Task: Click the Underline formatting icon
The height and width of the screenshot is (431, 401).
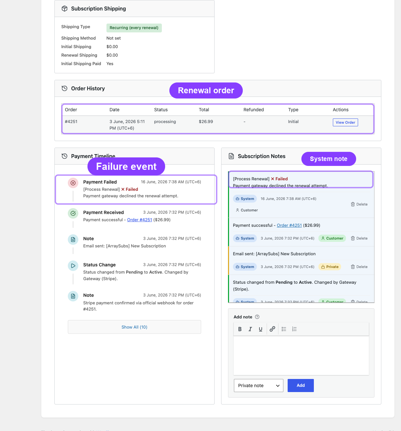Action: [x=260, y=329]
